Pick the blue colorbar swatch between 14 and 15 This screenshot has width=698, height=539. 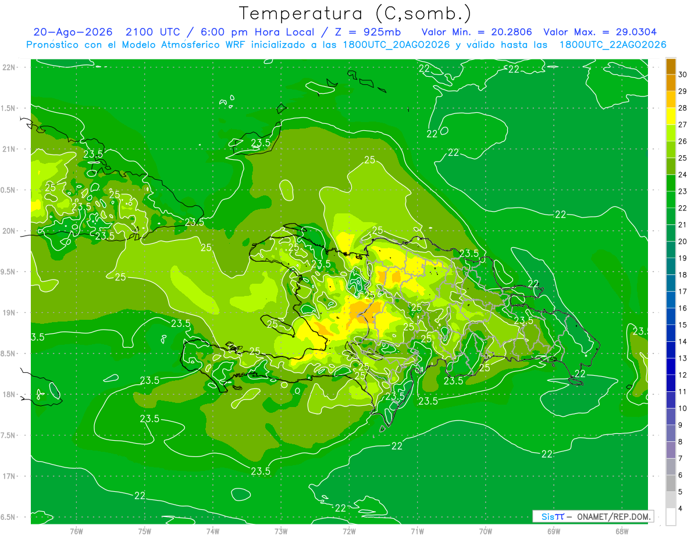(671, 333)
